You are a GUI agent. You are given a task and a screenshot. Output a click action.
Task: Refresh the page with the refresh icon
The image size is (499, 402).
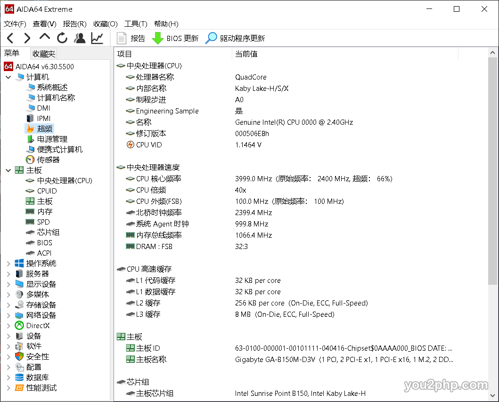pyautogui.click(x=62, y=38)
